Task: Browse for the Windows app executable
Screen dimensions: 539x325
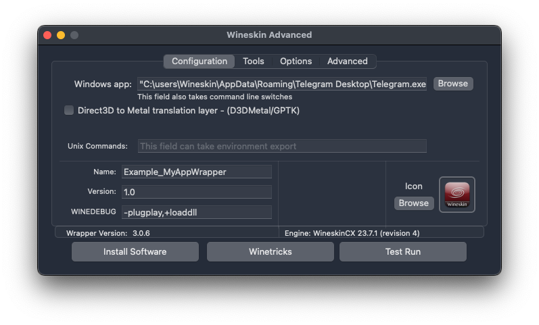Action: point(452,84)
